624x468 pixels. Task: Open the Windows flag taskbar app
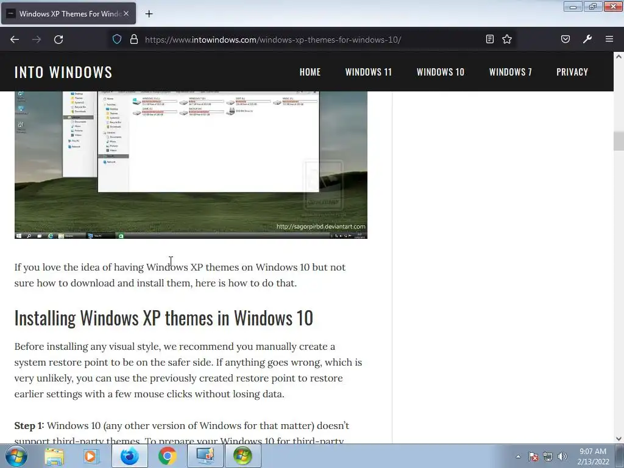[243, 456]
